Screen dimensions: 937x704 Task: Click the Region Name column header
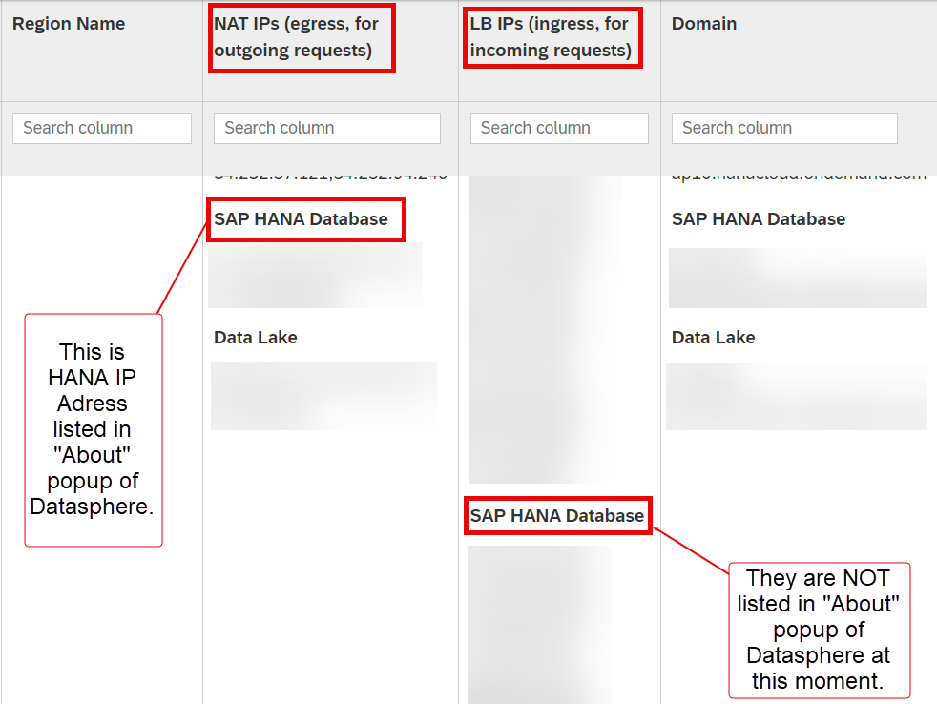69,24
